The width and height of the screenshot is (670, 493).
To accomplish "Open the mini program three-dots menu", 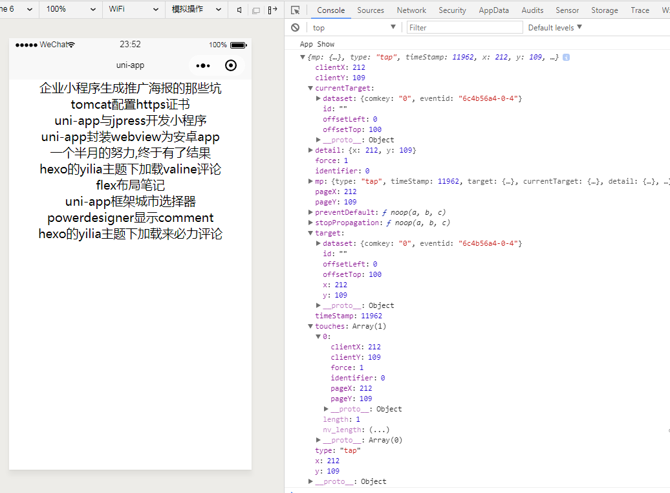I will point(203,65).
